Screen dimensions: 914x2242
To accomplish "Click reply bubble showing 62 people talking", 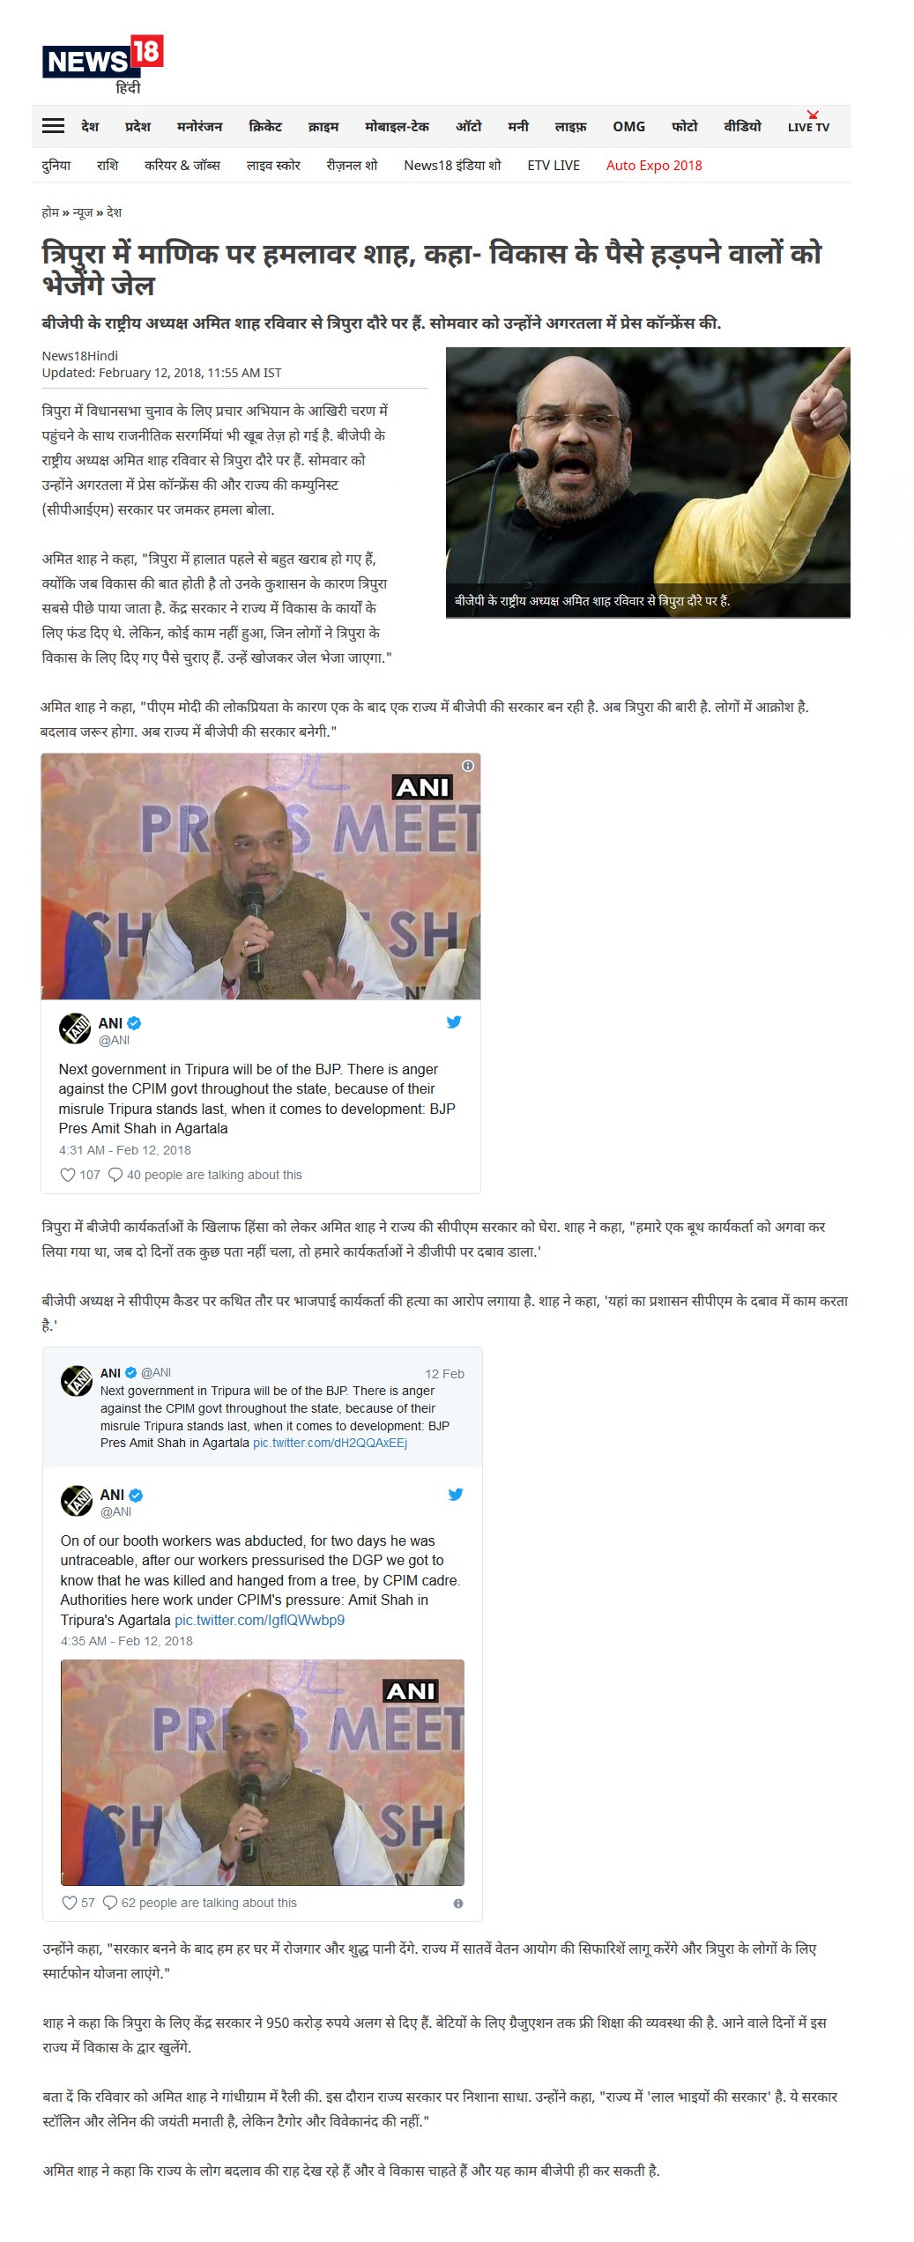I will pos(110,1903).
